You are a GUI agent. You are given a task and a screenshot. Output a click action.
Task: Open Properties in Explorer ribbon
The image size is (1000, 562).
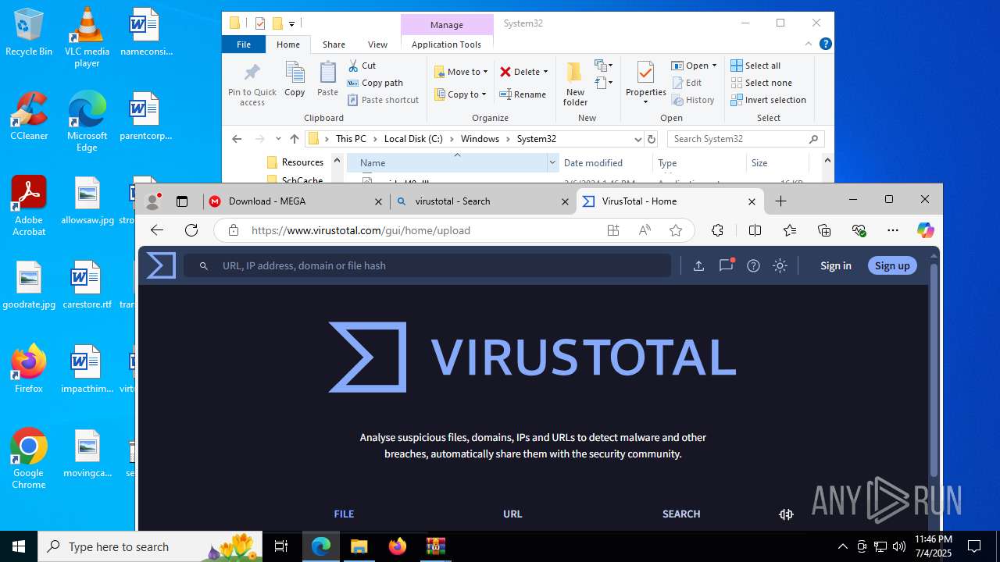tap(645, 83)
